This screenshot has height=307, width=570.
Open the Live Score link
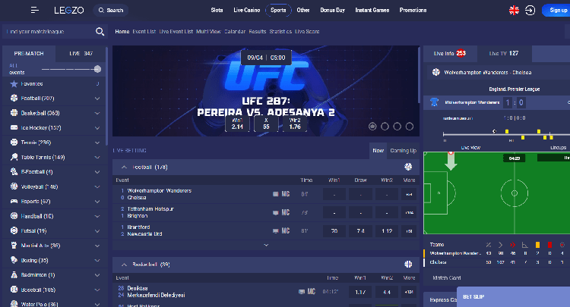(307, 32)
